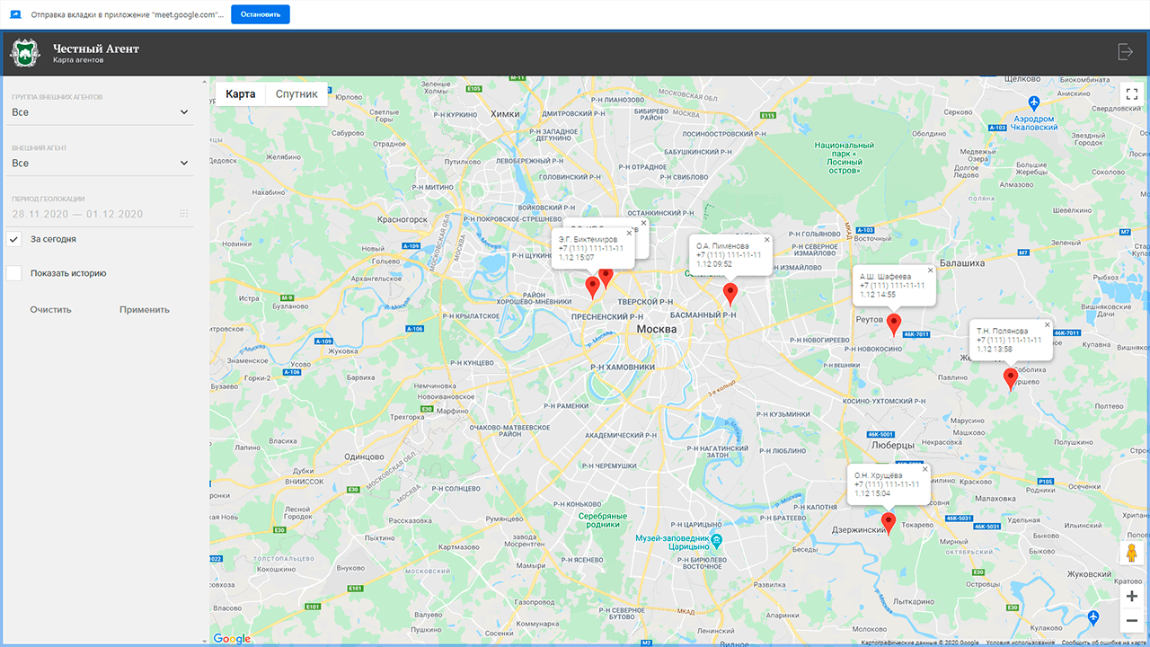Enable the Показать историю checkbox
The image size is (1150, 647).
click(x=13, y=273)
